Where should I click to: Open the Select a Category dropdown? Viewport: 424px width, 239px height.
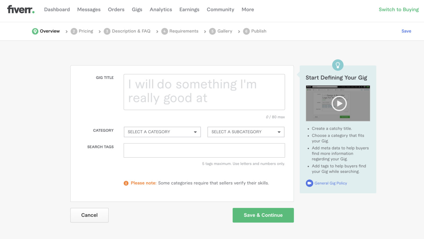(162, 132)
